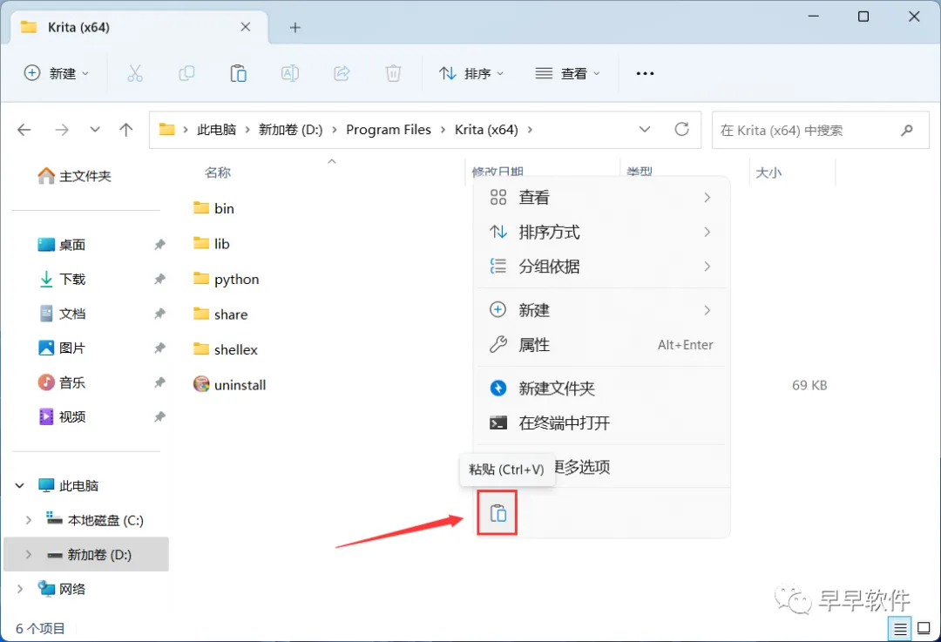Select 本地磁盘 (C:) in navigation pane
The width and height of the screenshot is (941, 642).
[95, 520]
